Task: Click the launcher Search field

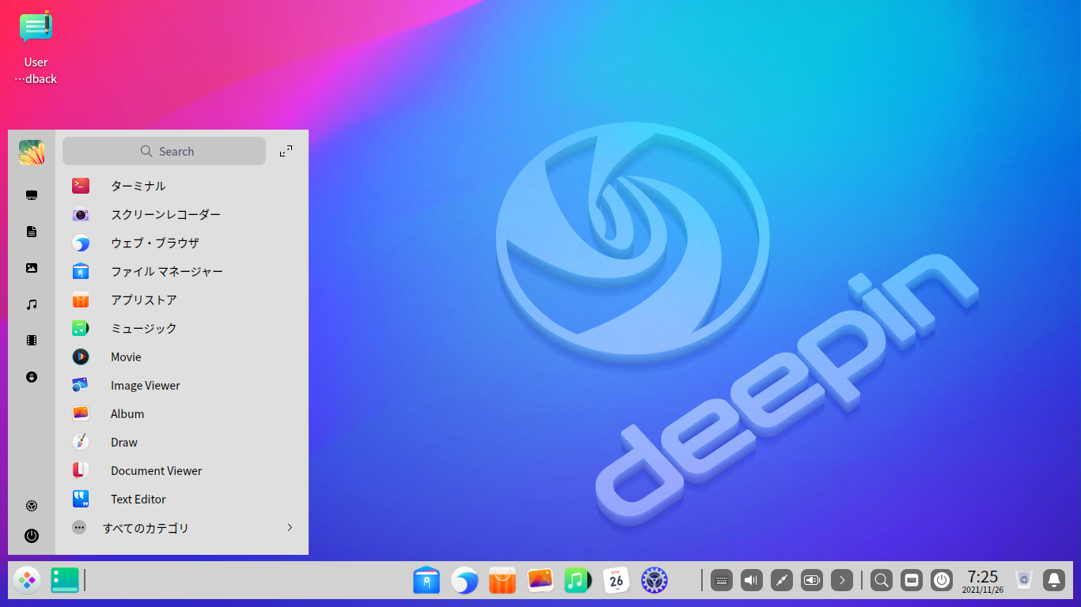Action: pyautogui.click(x=164, y=151)
